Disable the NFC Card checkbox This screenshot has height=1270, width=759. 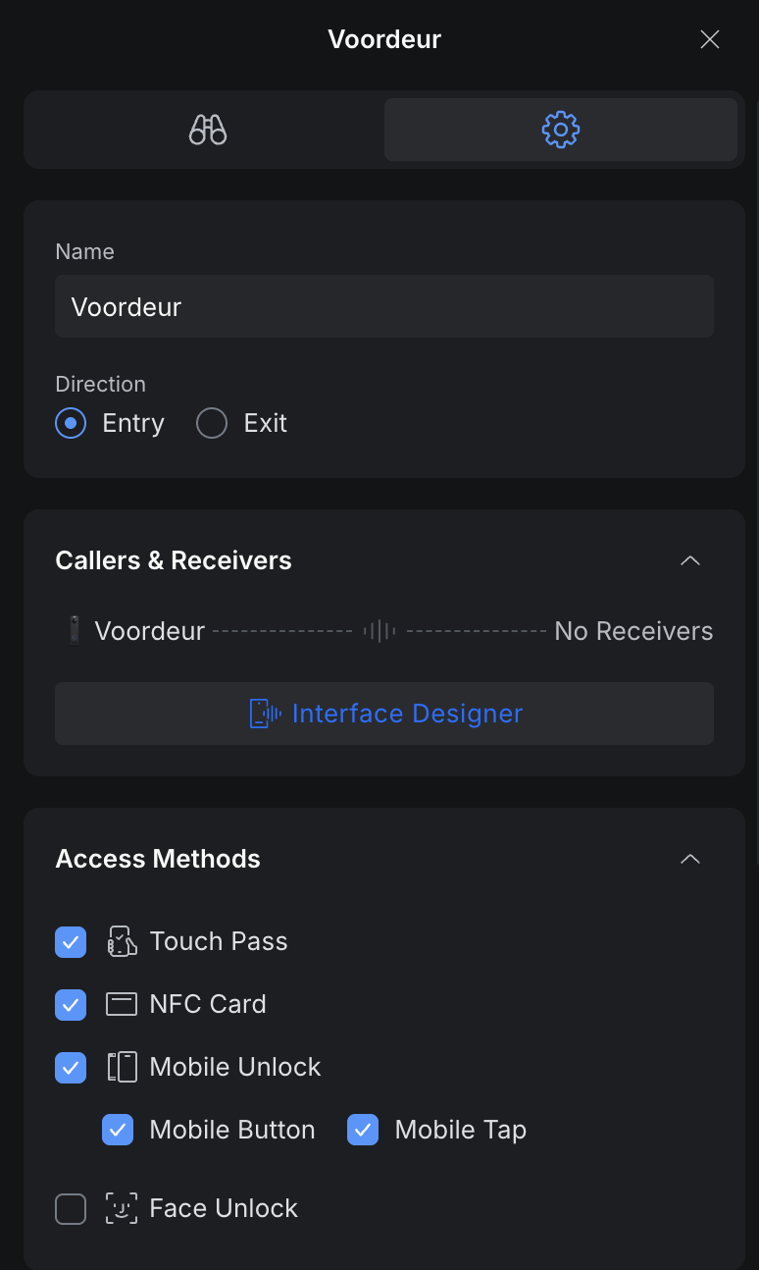[x=71, y=1005]
